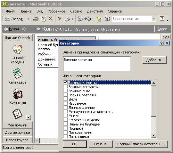Open the Calendar shortcut icon
The height and width of the screenshot is (153, 173).
tap(17, 74)
